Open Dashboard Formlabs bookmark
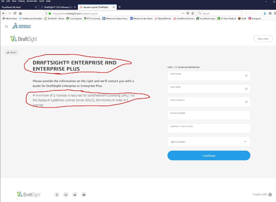The width and height of the screenshot is (276, 202). (x=31, y=18)
